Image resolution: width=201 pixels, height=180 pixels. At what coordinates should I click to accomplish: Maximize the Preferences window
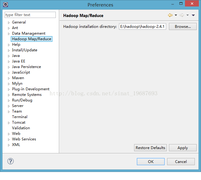181,4
